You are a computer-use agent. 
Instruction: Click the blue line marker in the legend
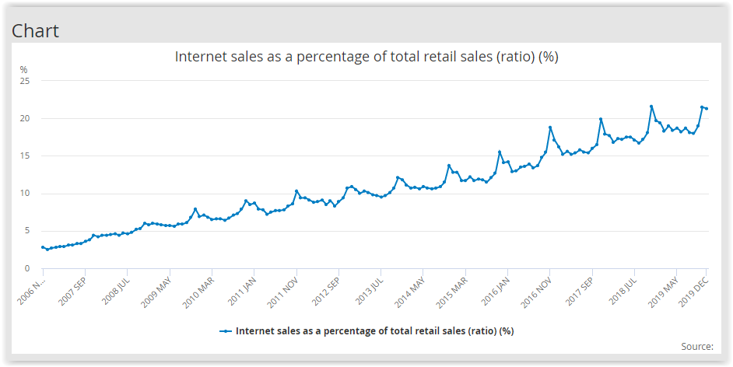click(x=226, y=330)
